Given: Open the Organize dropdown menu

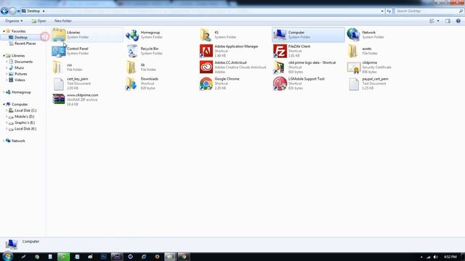Looking at the screenshot, I should [14, 21].
